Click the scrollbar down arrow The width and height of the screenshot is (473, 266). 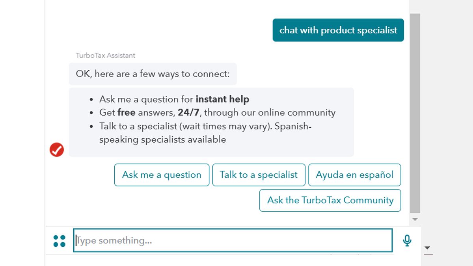click(x=415, y=219)
